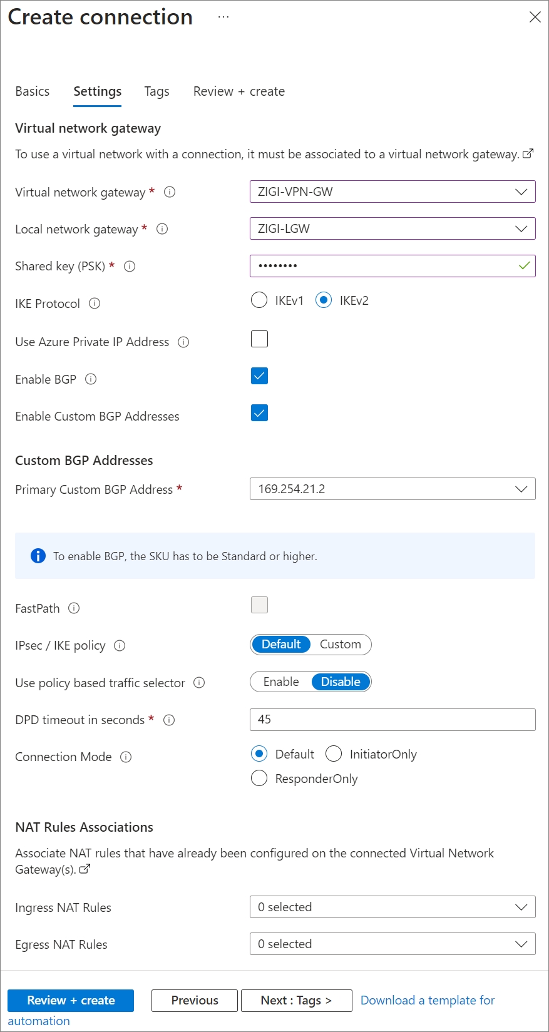
Task: Click info icon next to FastPath
Action: coord(74,608)
